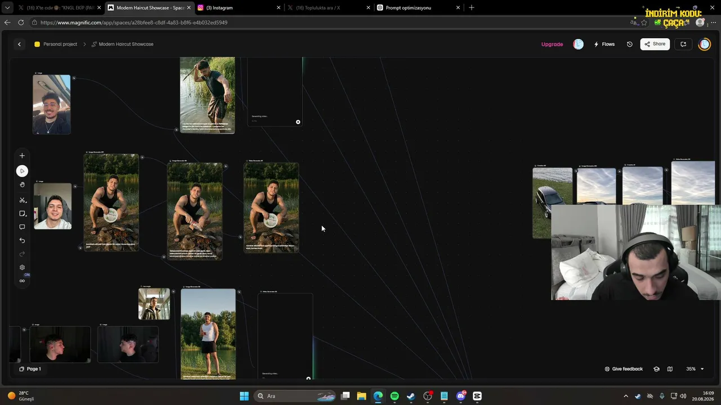This screenshot has height=405, width=721.
Task: Focus the magnific.com address bar
Action: pos(332,22)
